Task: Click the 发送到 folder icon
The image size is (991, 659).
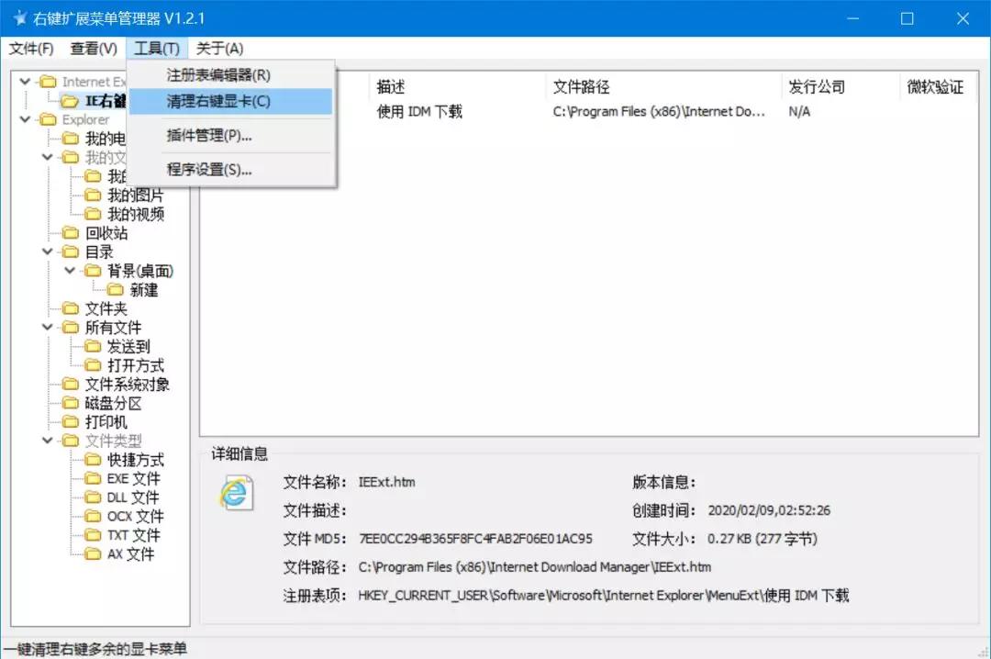Action: coord(93,346)
